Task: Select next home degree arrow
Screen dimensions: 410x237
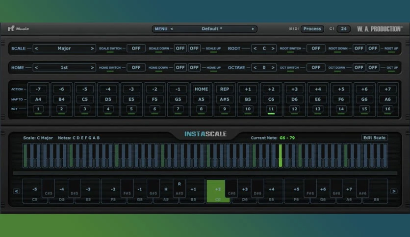Action: [x=92, y=68]
